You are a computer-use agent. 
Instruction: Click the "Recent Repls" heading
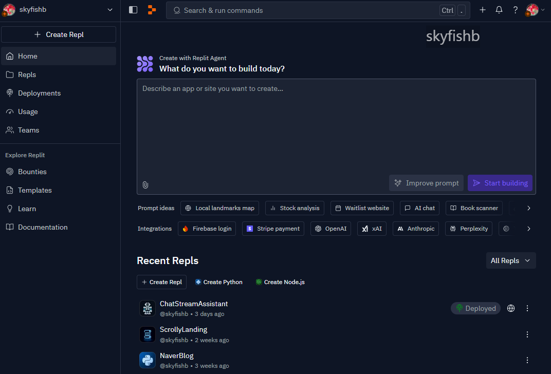pyautogui.click(x=168, y=260)
